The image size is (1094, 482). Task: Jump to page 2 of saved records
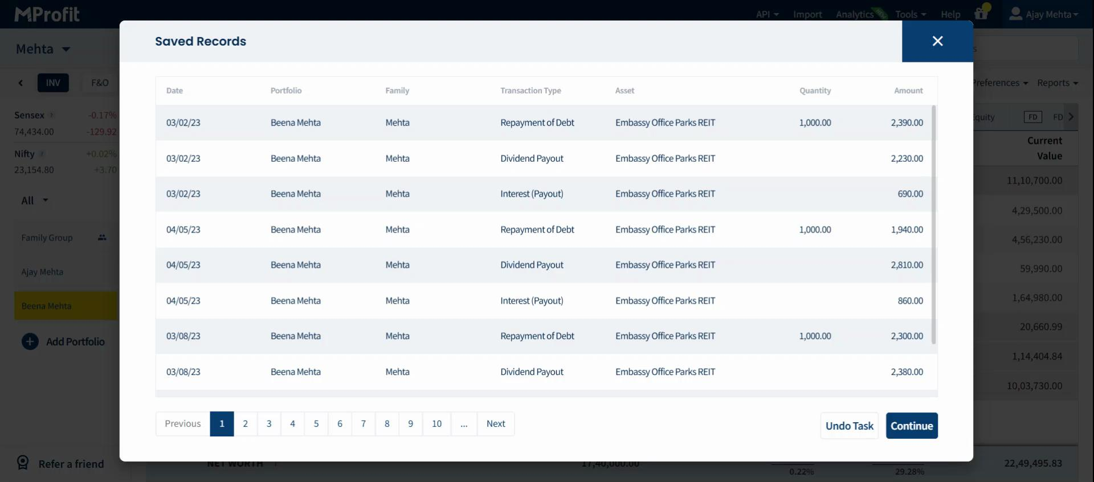point(246,424)
